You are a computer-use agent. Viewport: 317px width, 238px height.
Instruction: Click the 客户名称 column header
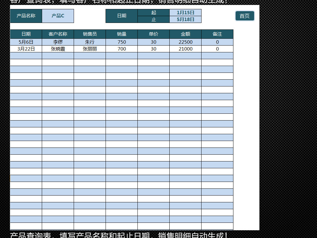pos(58,34)
